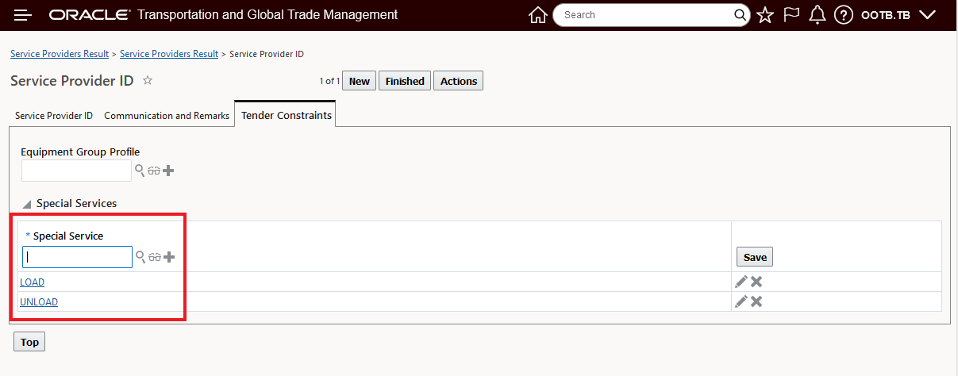Open the help question mark icon
The image size is (958, 376).
tap(844, 15)
